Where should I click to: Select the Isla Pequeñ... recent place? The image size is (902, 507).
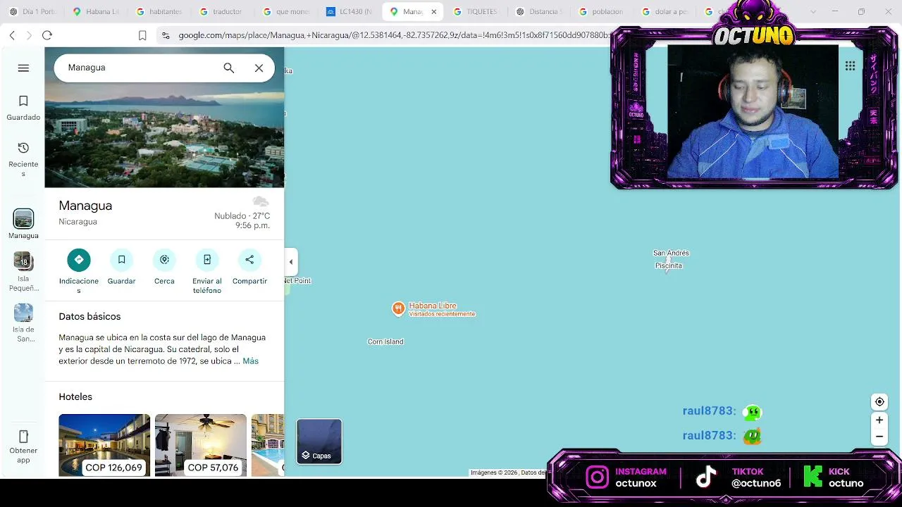click(x=23, y=272)
